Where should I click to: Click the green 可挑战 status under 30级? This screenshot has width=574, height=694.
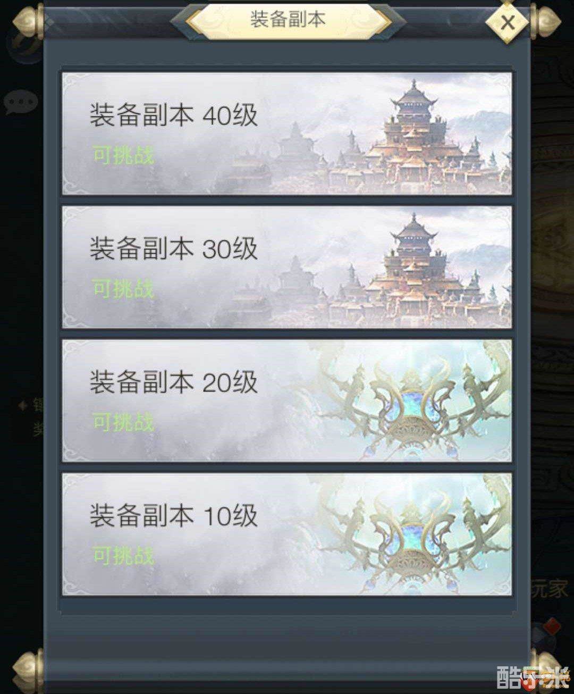click(x=123, y=289)
